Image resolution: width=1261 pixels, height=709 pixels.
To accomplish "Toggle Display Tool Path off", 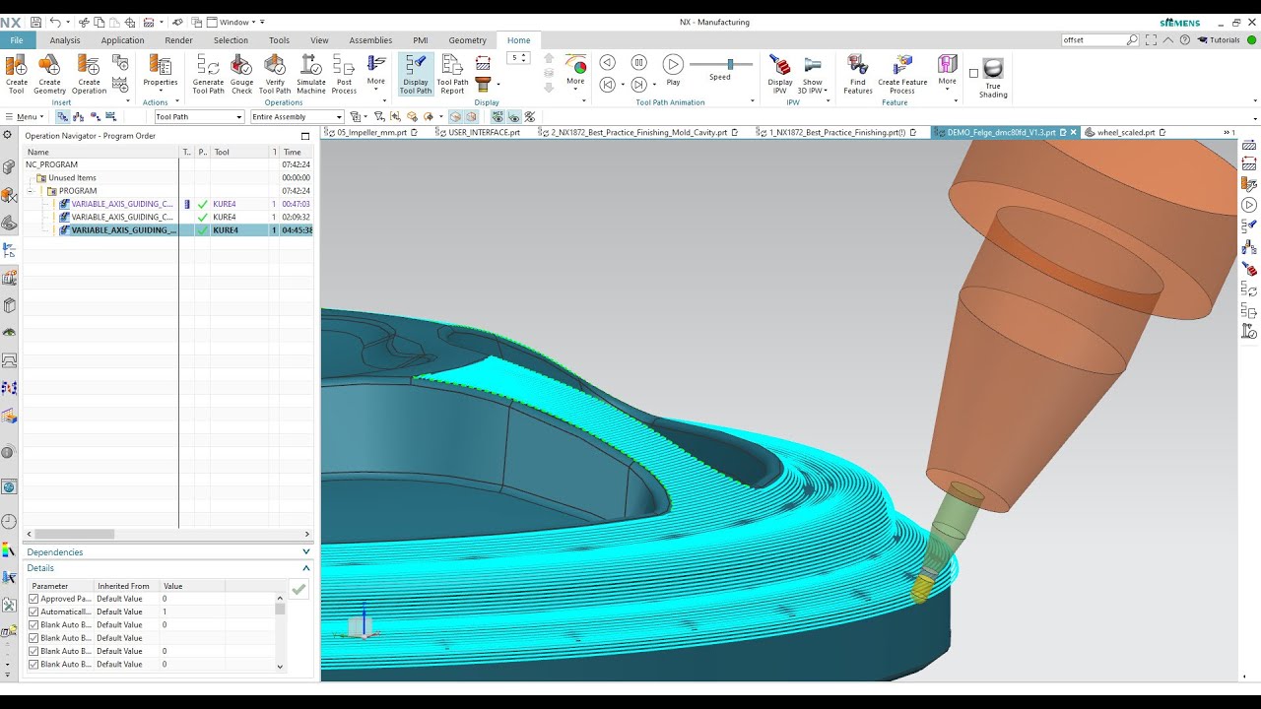I will click(415, 74).
